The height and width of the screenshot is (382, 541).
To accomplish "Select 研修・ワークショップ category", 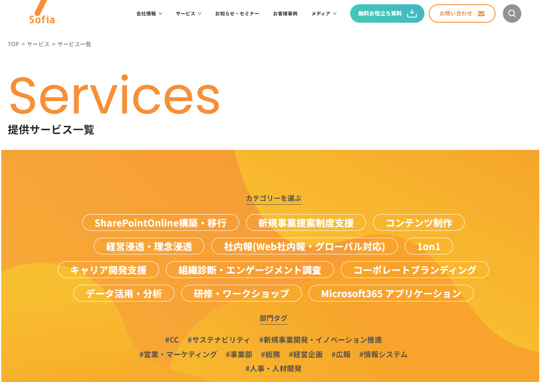I will tap(241, 293).
